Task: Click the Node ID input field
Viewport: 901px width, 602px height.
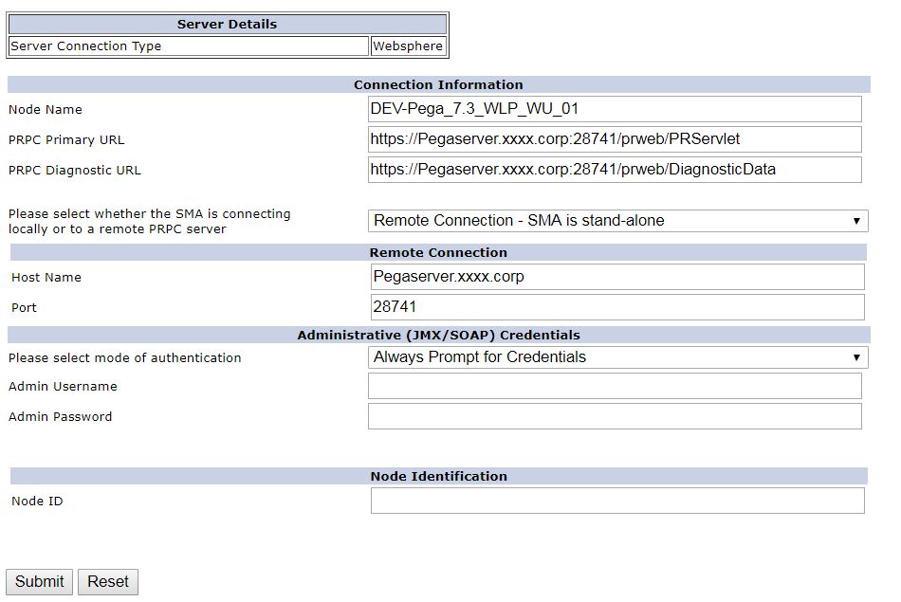Action: (617, 501)
